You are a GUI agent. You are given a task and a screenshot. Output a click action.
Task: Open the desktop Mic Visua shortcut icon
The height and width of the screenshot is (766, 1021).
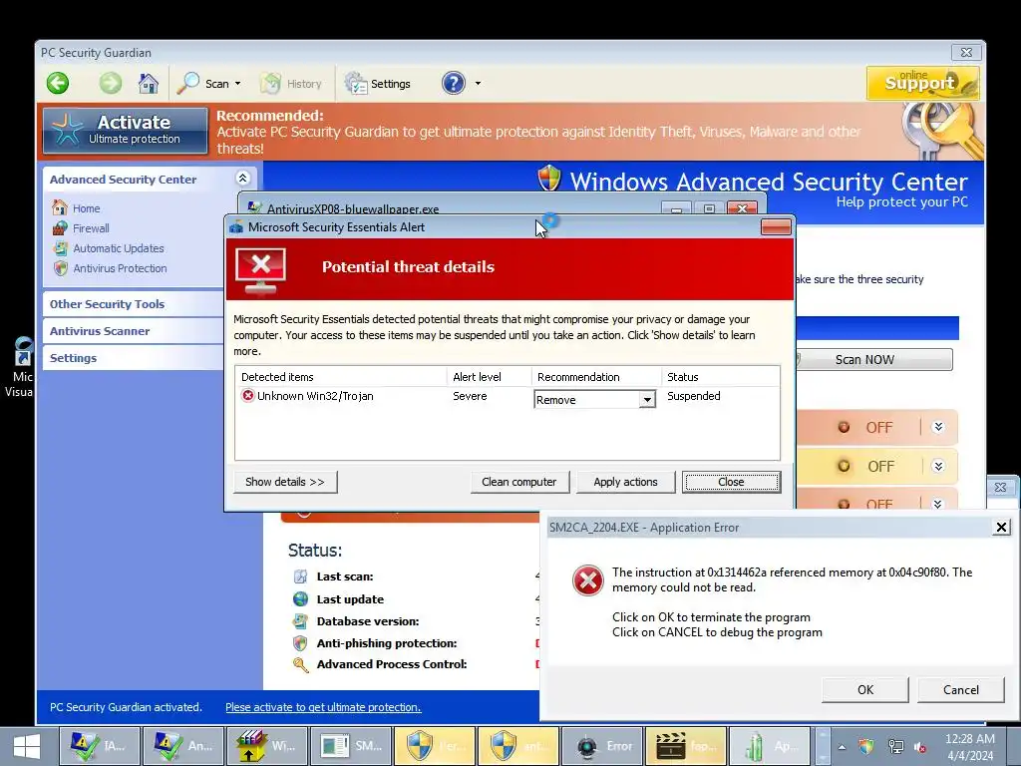[x=22, y=366]
